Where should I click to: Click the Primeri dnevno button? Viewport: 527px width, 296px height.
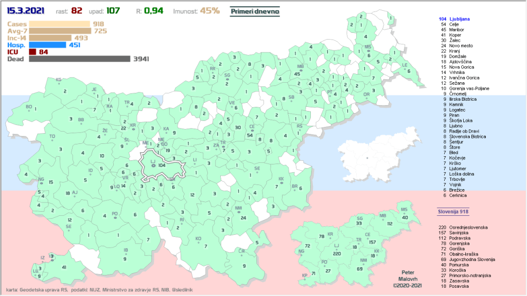click(x=255, y=10)
